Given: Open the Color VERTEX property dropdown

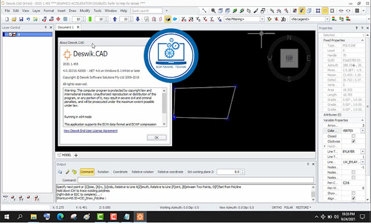Looking at the screenshot, I should (362, 131).
